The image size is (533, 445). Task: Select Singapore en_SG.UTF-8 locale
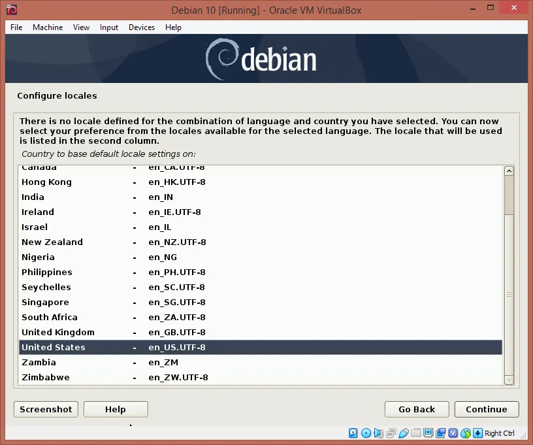pos(261,302)
